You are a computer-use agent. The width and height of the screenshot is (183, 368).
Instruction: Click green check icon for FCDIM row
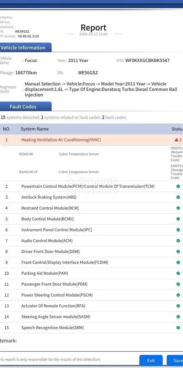pos(178,263)
